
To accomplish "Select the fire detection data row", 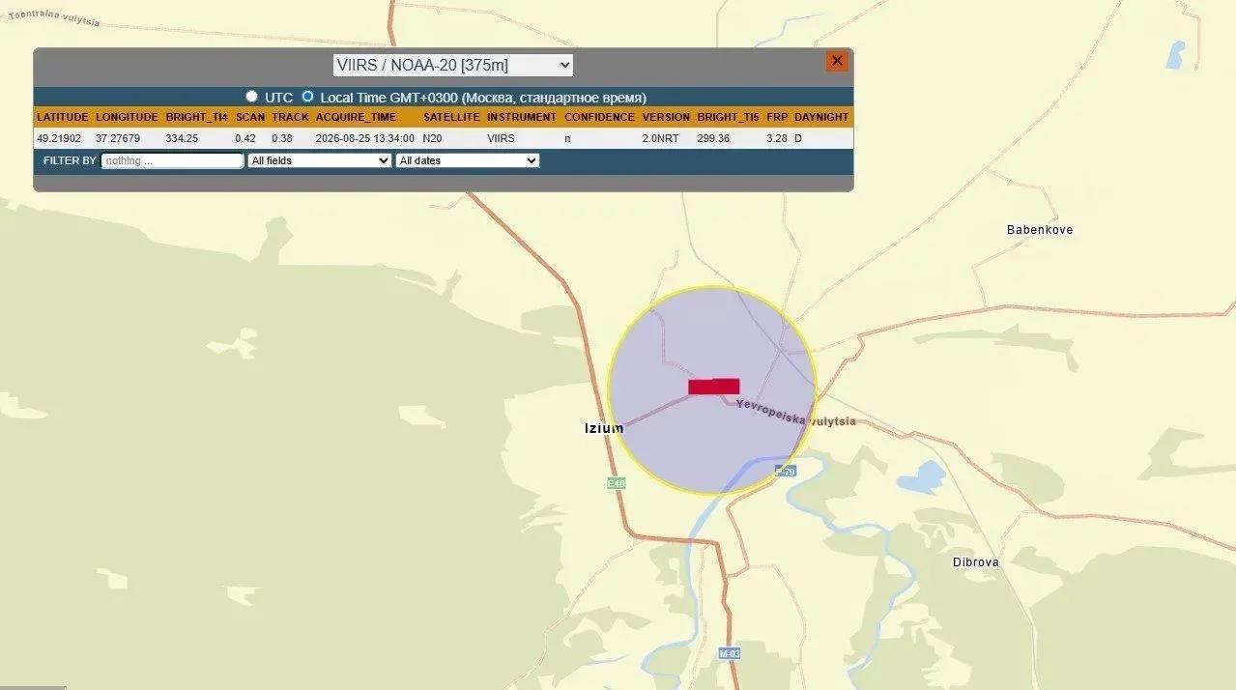I will [x=444, y=138].
